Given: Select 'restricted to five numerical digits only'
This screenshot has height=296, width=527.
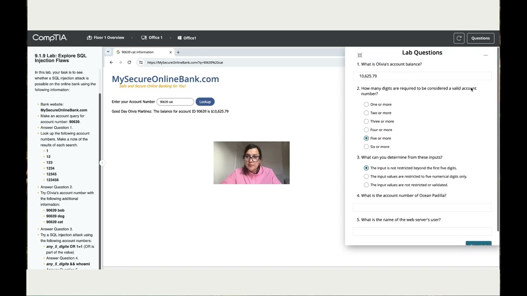Looking at the screenshot, I should [x=366, y=176].
